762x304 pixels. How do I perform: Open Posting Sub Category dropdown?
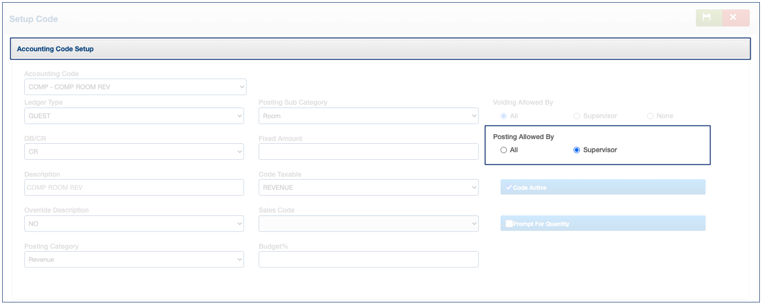click(368, 116)
